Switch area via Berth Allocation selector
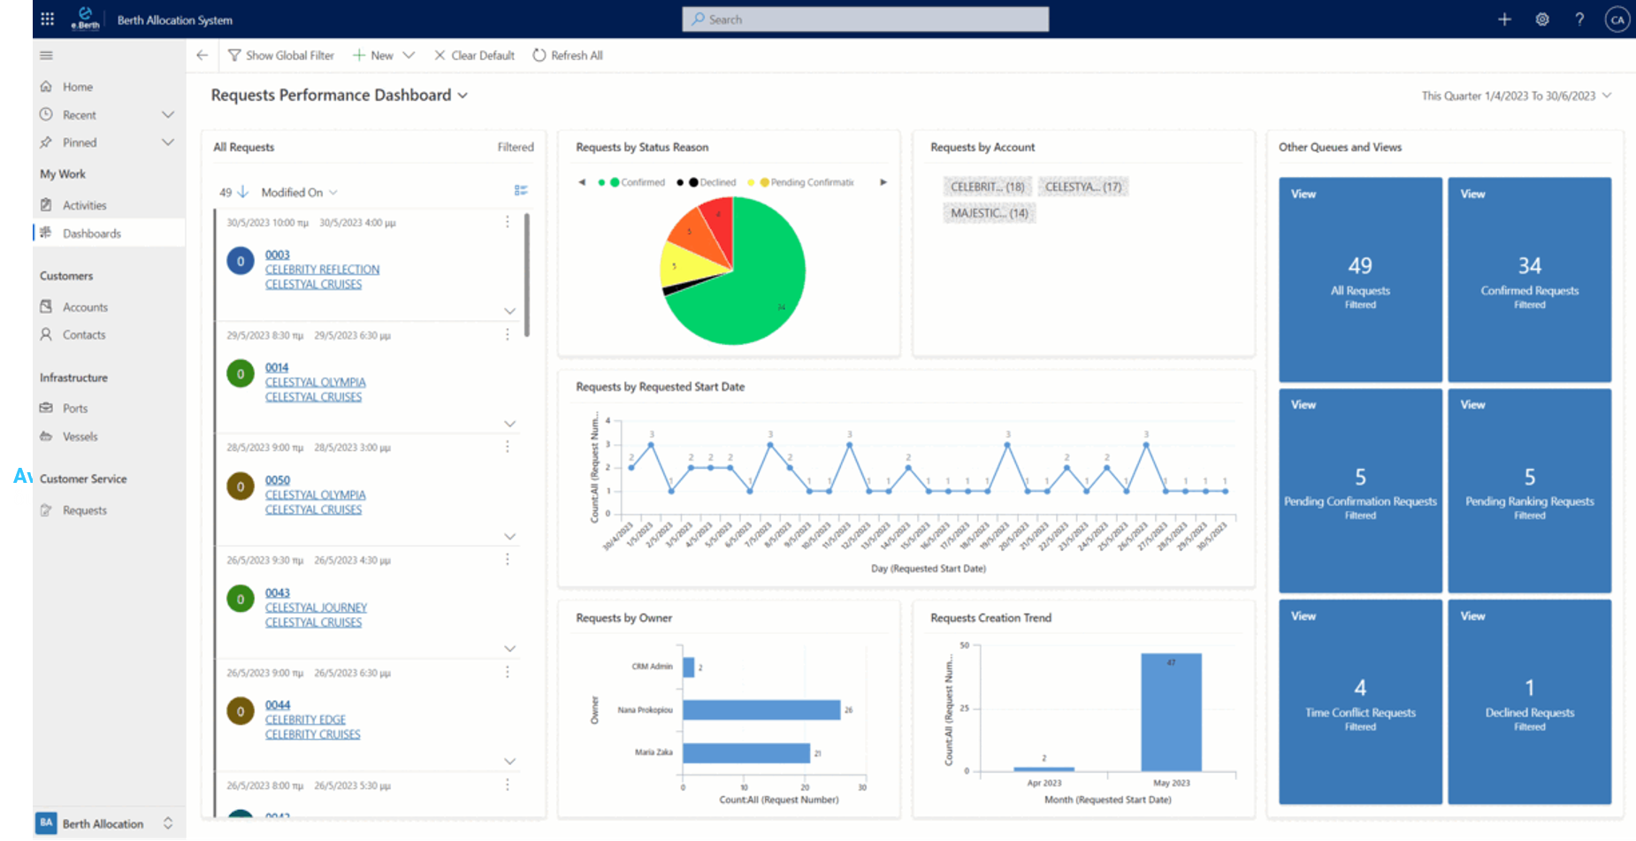 click(109, 823)
